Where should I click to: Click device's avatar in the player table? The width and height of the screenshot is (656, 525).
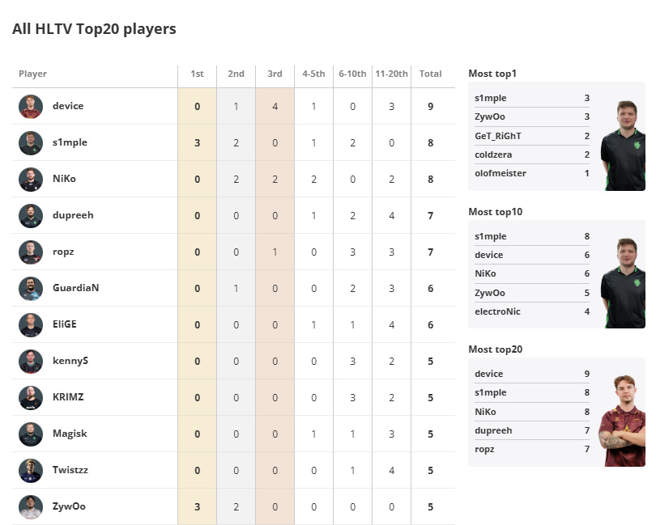31,107
